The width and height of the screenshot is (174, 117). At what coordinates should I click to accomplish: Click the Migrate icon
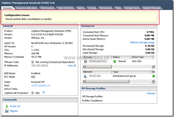click(x=7, y=111)
